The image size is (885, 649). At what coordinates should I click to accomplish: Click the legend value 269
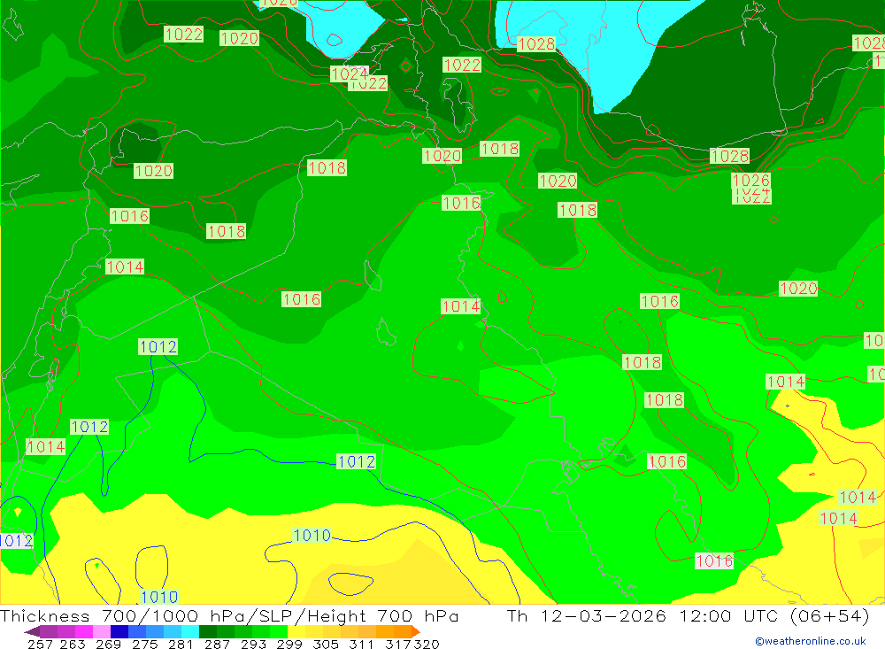[x=108, y=644]
